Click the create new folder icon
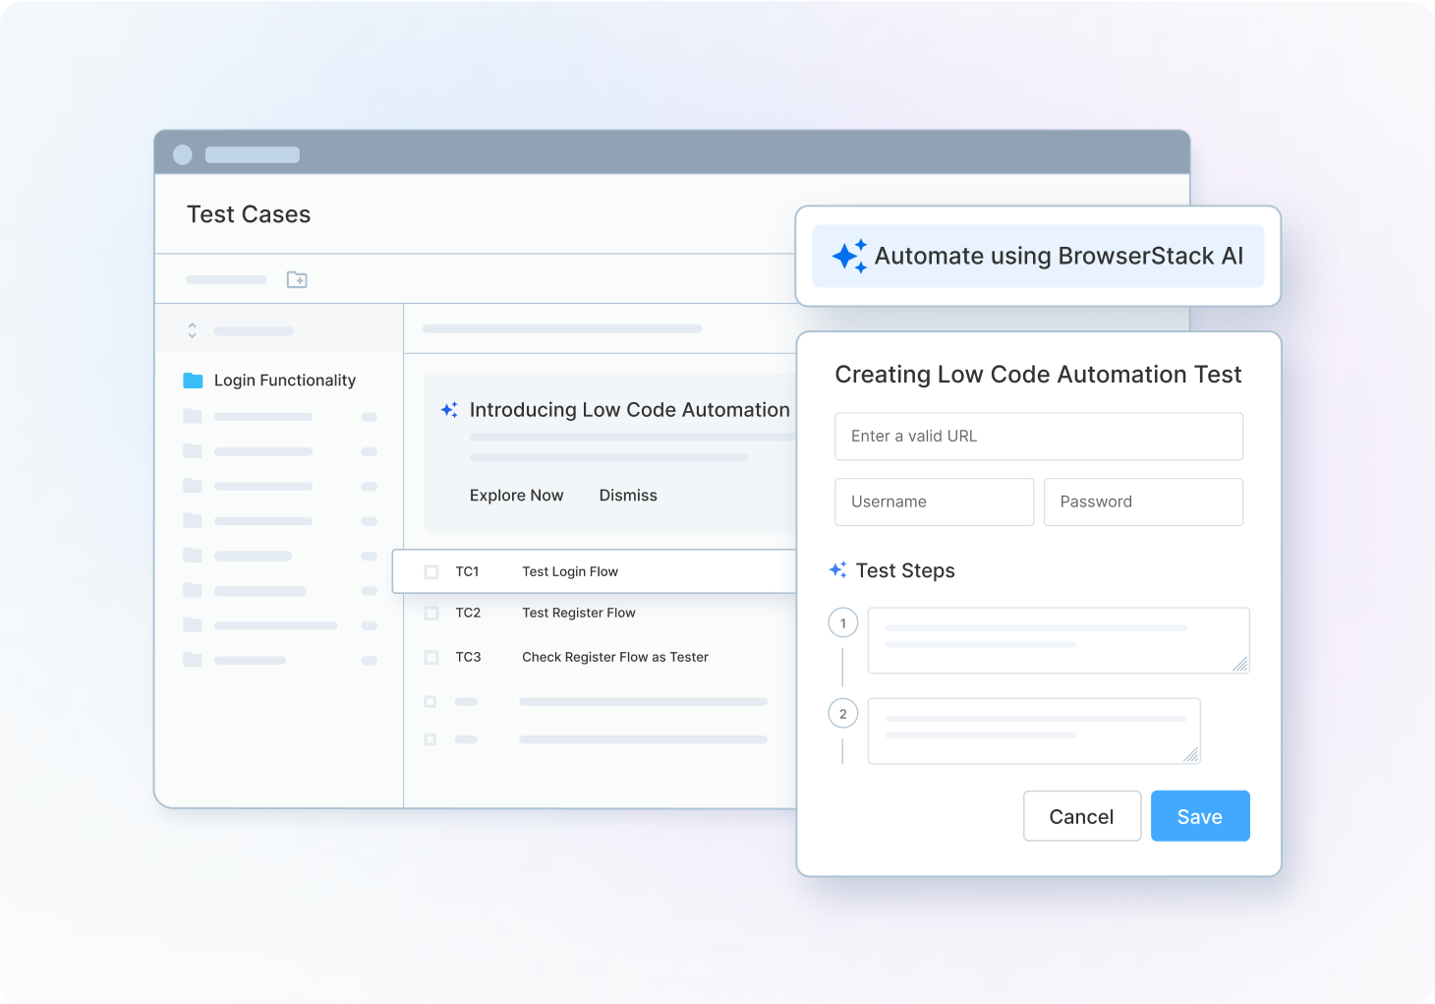This screenshot has width=1435, height=1004. pyautogui.click(x=297, y=279)
